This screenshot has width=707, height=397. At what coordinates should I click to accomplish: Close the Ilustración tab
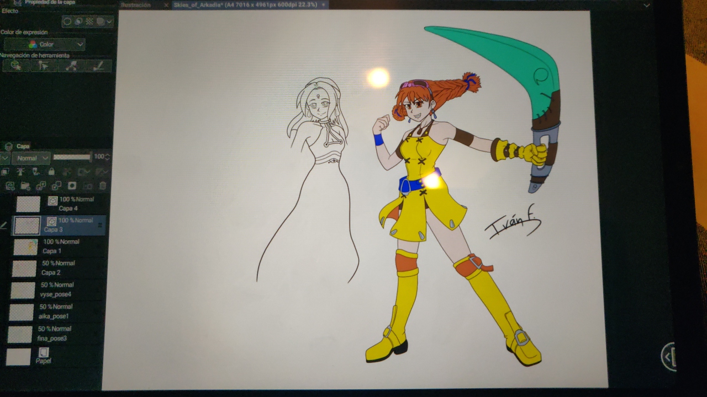[x=166, y=4]
